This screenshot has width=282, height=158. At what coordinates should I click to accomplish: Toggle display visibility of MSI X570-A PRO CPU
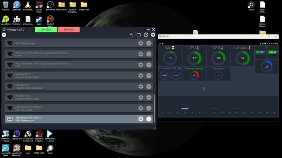point(10,65)
